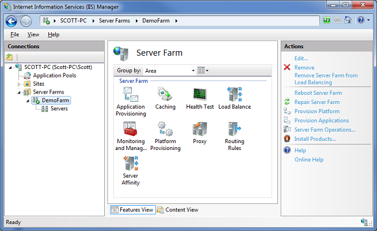Go back with the navigation arrow
The width and height of the screenshot is (377, 231).
[x=12, y=21]
